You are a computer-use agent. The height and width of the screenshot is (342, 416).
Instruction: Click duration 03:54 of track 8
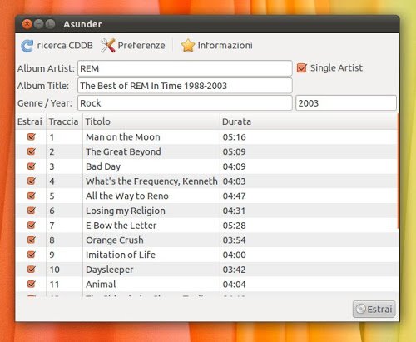pyautogui.click(x=234, y=240)
